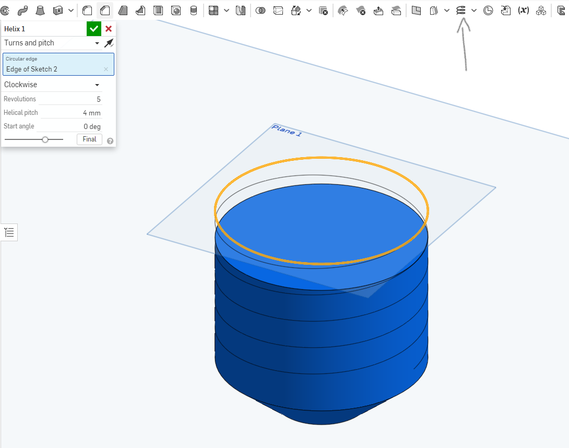Select the Derived import tool
The width and height of the screenshot is (569, 448).
(x=505, y=10)
